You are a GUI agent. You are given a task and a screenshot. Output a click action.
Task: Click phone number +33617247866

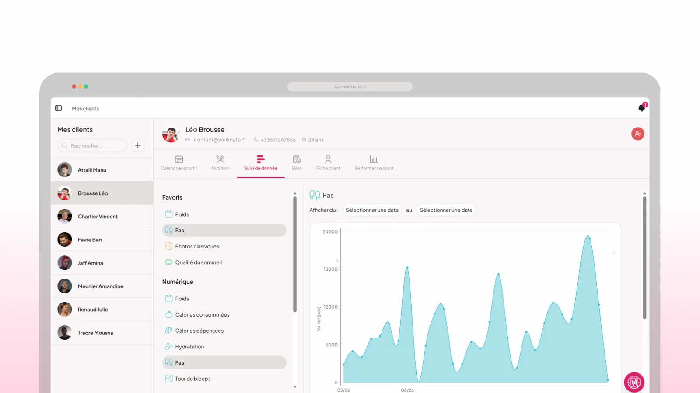point(278,140)
